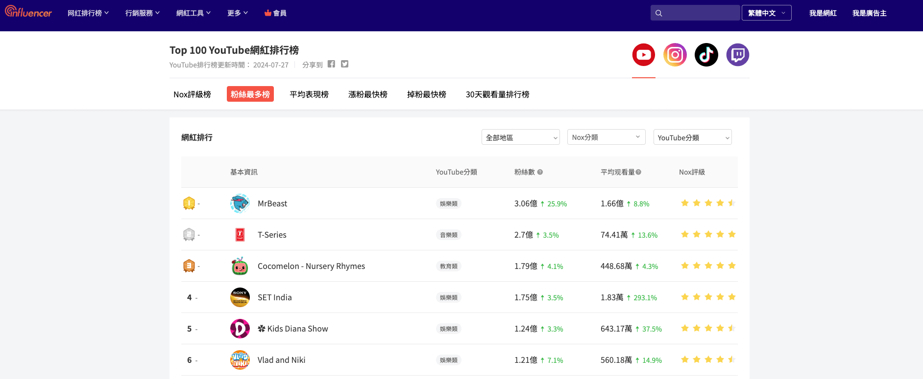Switch to the YouTube platform icon
Image resolution: width=923 pixels, height=379 pixels.
(x=643, y=55)
